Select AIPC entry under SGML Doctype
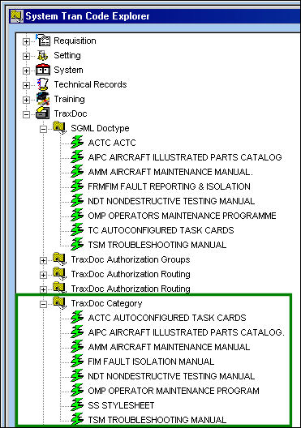Image resolution: width=301 pixels, height=428 pixels. pyautogui.click(x=185, y=157)
